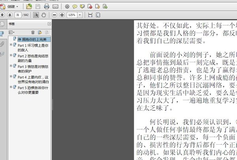Click the page number field showing 31

point(18,15)
